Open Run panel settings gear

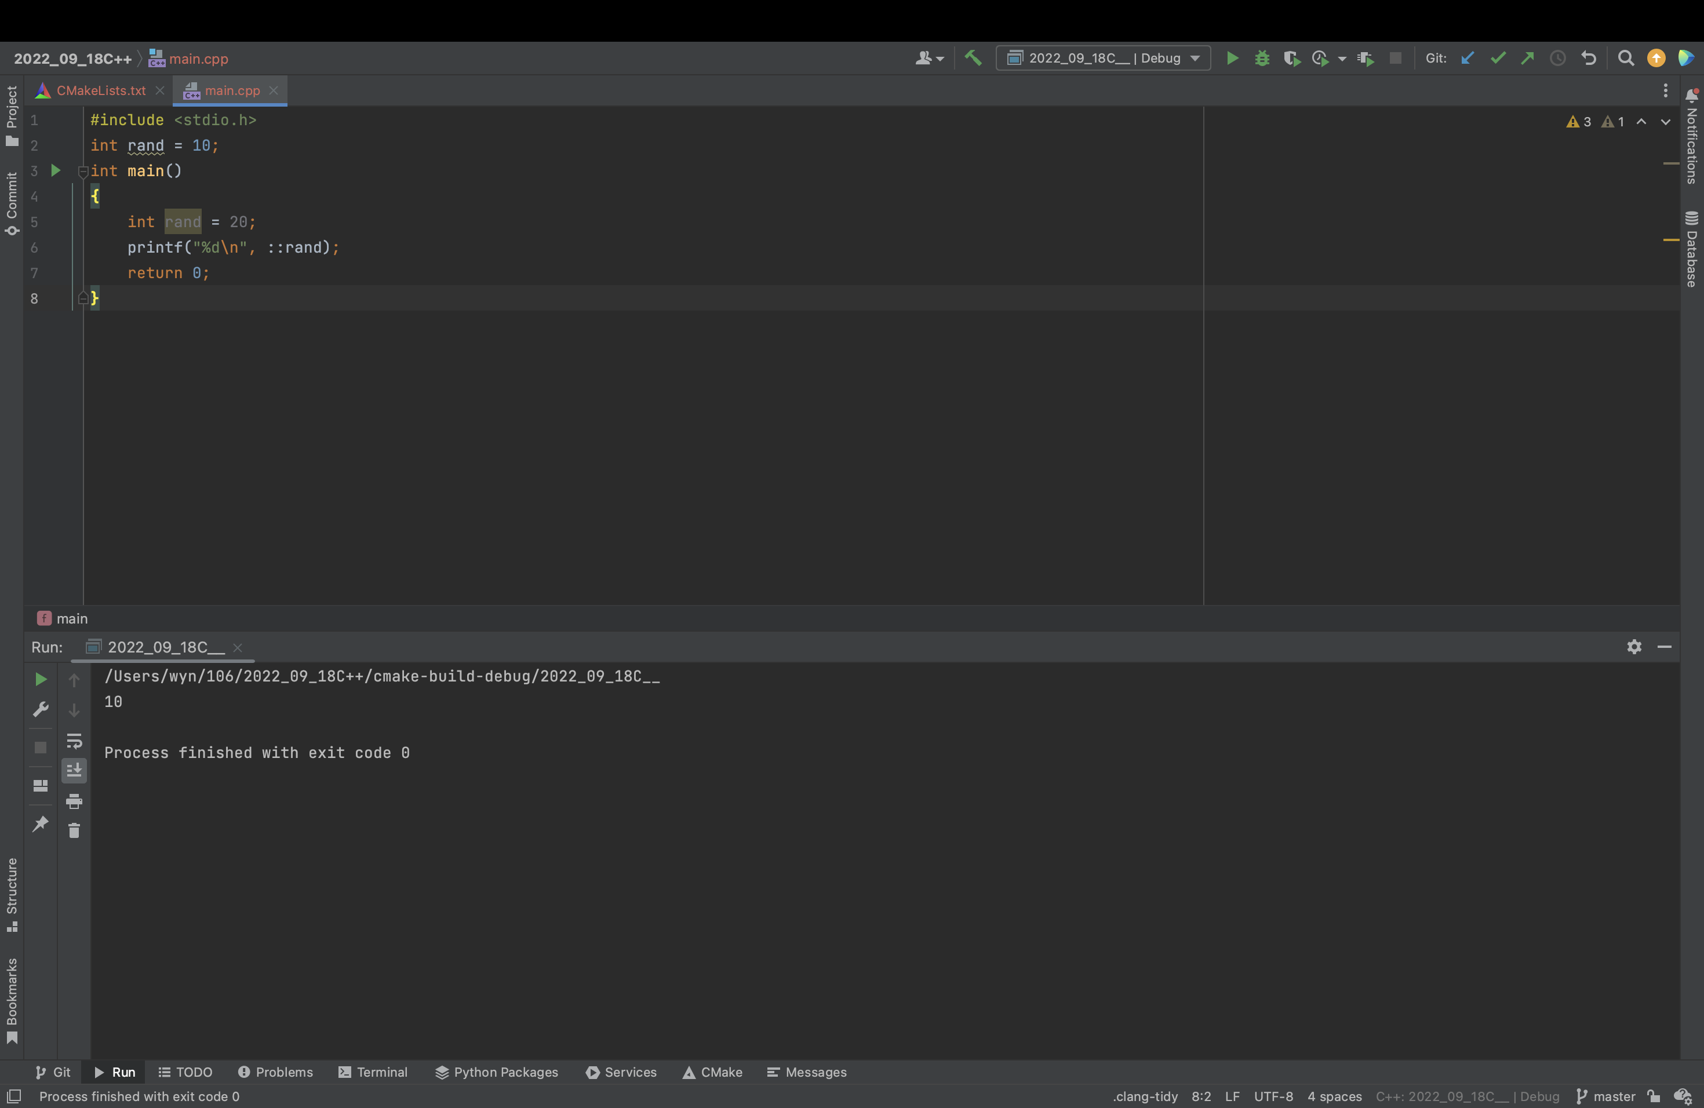(1634, 646)
